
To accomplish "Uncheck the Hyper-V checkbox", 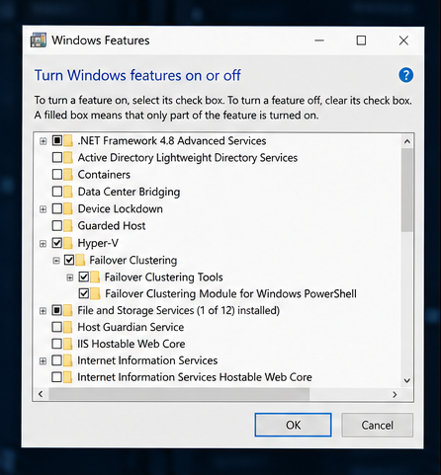I will (57, 243).
